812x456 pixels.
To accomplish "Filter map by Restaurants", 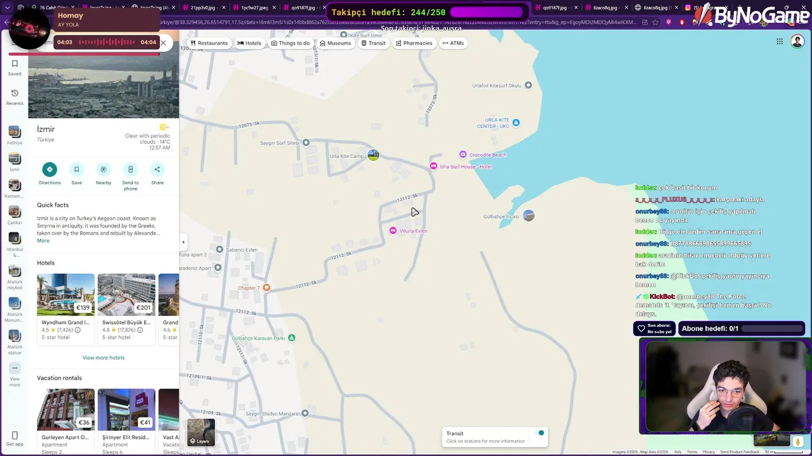I will 209,43.
